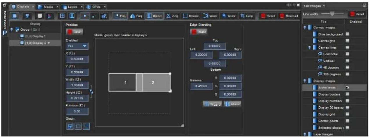Click the third Graph icon
369x137 pixels.
(86, 126)
